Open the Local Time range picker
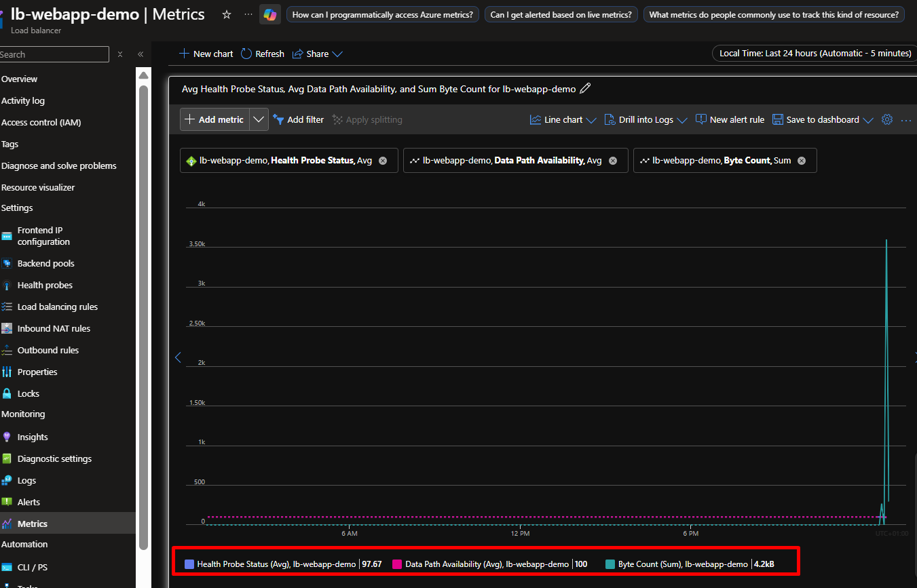This screenshot has height=588, width=917. coord(815,54)
